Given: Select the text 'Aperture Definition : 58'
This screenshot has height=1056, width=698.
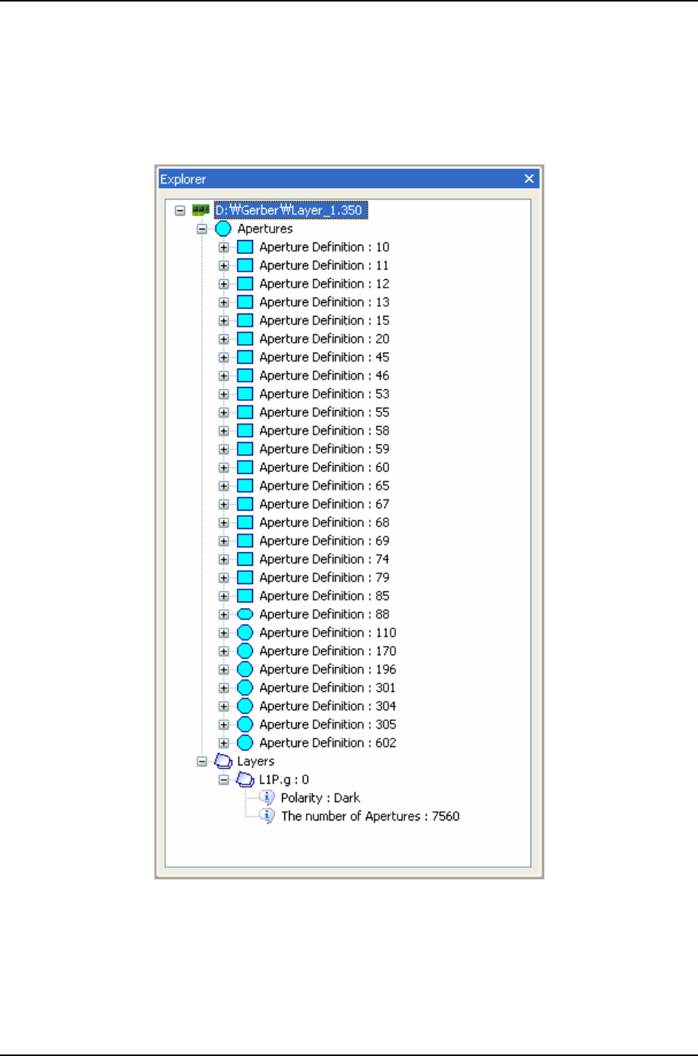Looking at the screenshot, I should 324,431.
